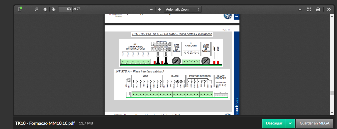The image size is (337, 129).
Task: Toggle the PDF sidebar panel
Action: point(20,9)
